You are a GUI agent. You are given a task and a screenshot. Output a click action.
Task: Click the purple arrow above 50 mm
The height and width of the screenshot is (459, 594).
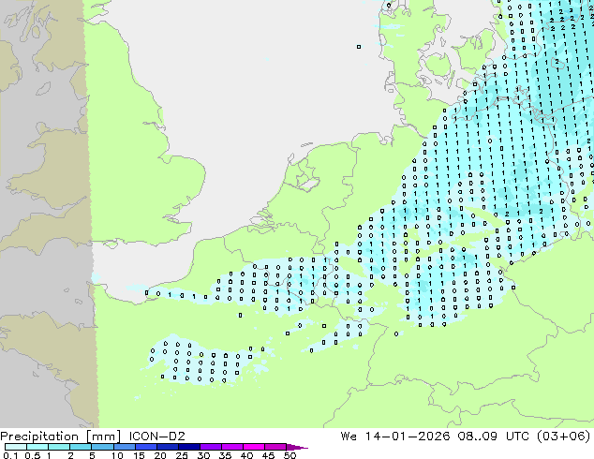click(297, 447)
